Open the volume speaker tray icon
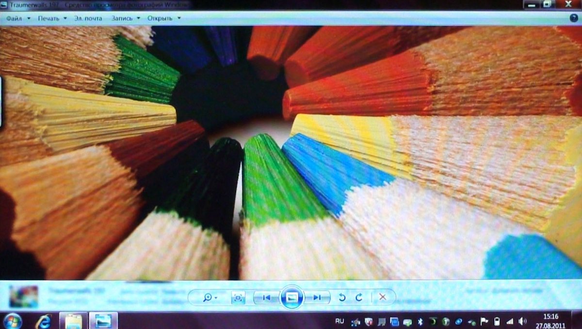Image resolution: width=582 pixels, height=329 pixels. (522, 321)
